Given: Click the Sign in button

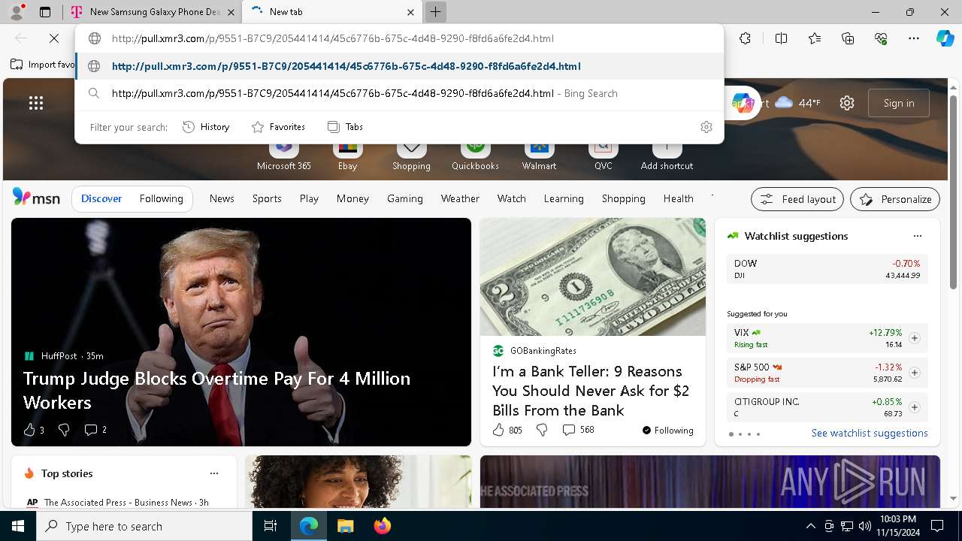Looking at the screenshot, I should click(899, 103).
